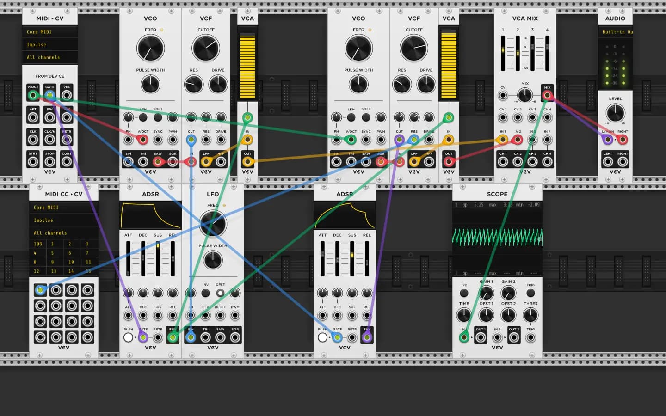This screenshot has width=666, height=416.
Task: Click the LEFT output jack on AUDIO module
Action: pos(608,162)
